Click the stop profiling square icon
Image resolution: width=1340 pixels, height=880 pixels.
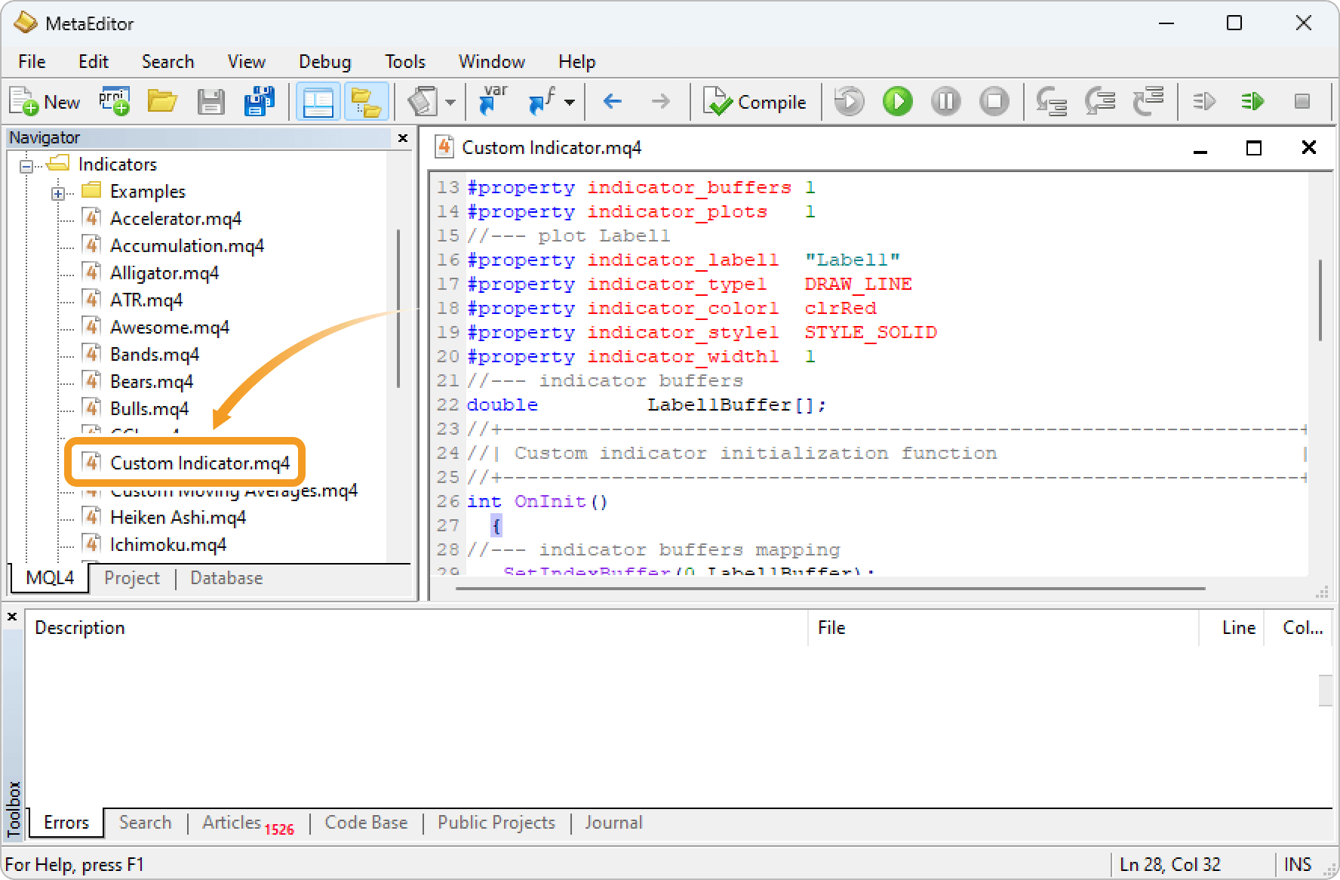1302,101
